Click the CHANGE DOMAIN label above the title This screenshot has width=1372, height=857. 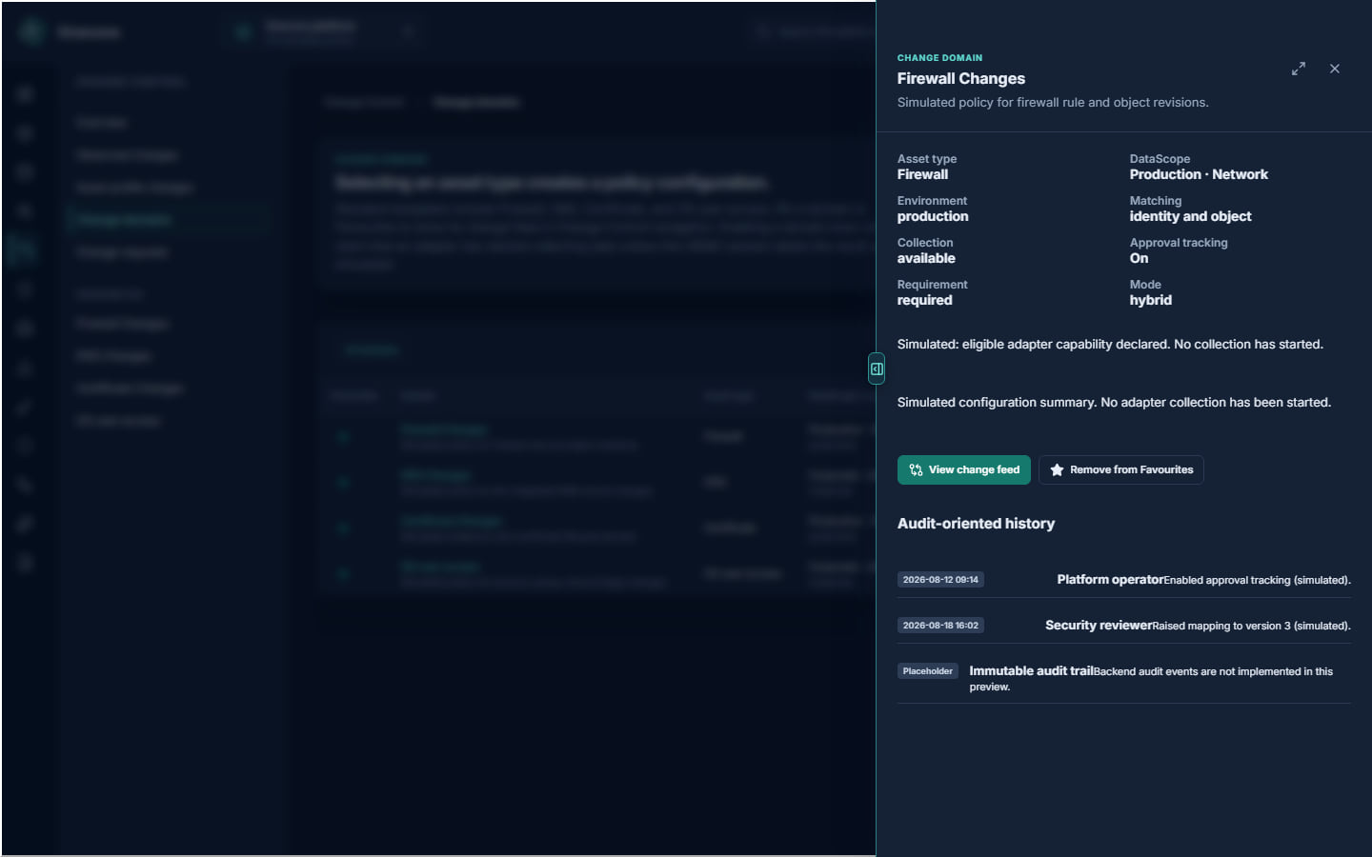pos(939,58)
